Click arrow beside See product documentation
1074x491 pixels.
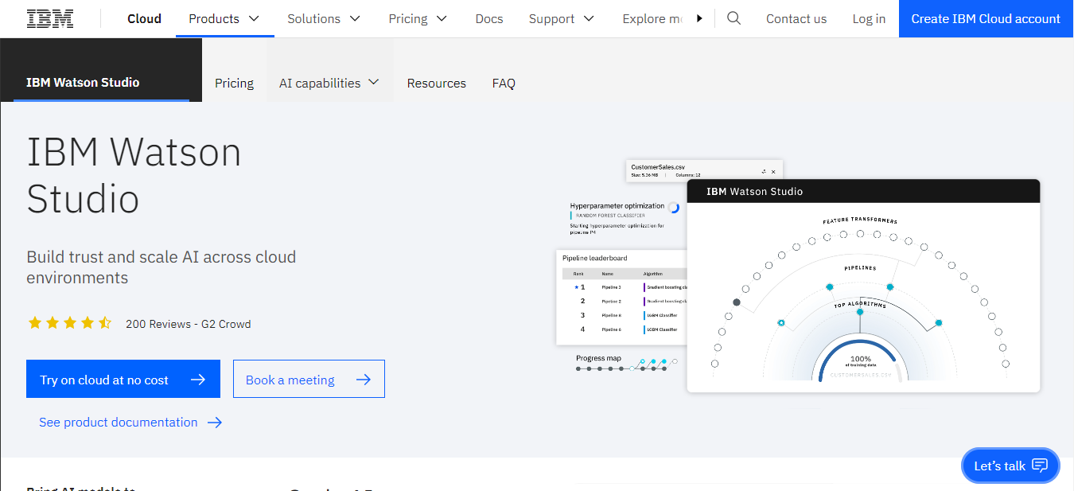tap(215, 423)
